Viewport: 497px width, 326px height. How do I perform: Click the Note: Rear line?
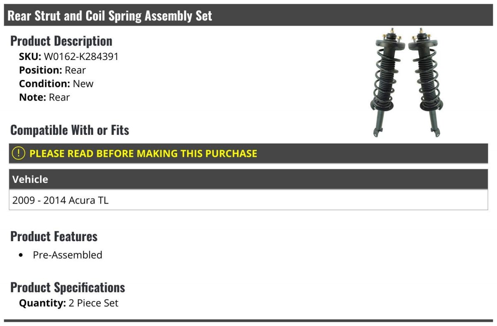coord(44,97)
